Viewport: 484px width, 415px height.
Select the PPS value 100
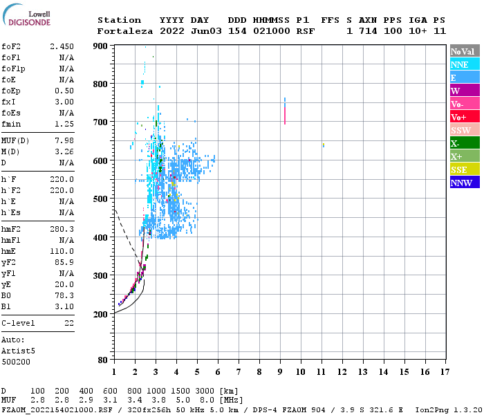pyautogui.click(x=393, y=31)
